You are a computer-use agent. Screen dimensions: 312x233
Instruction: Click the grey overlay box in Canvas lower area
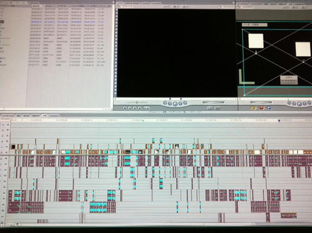point(289,80)
